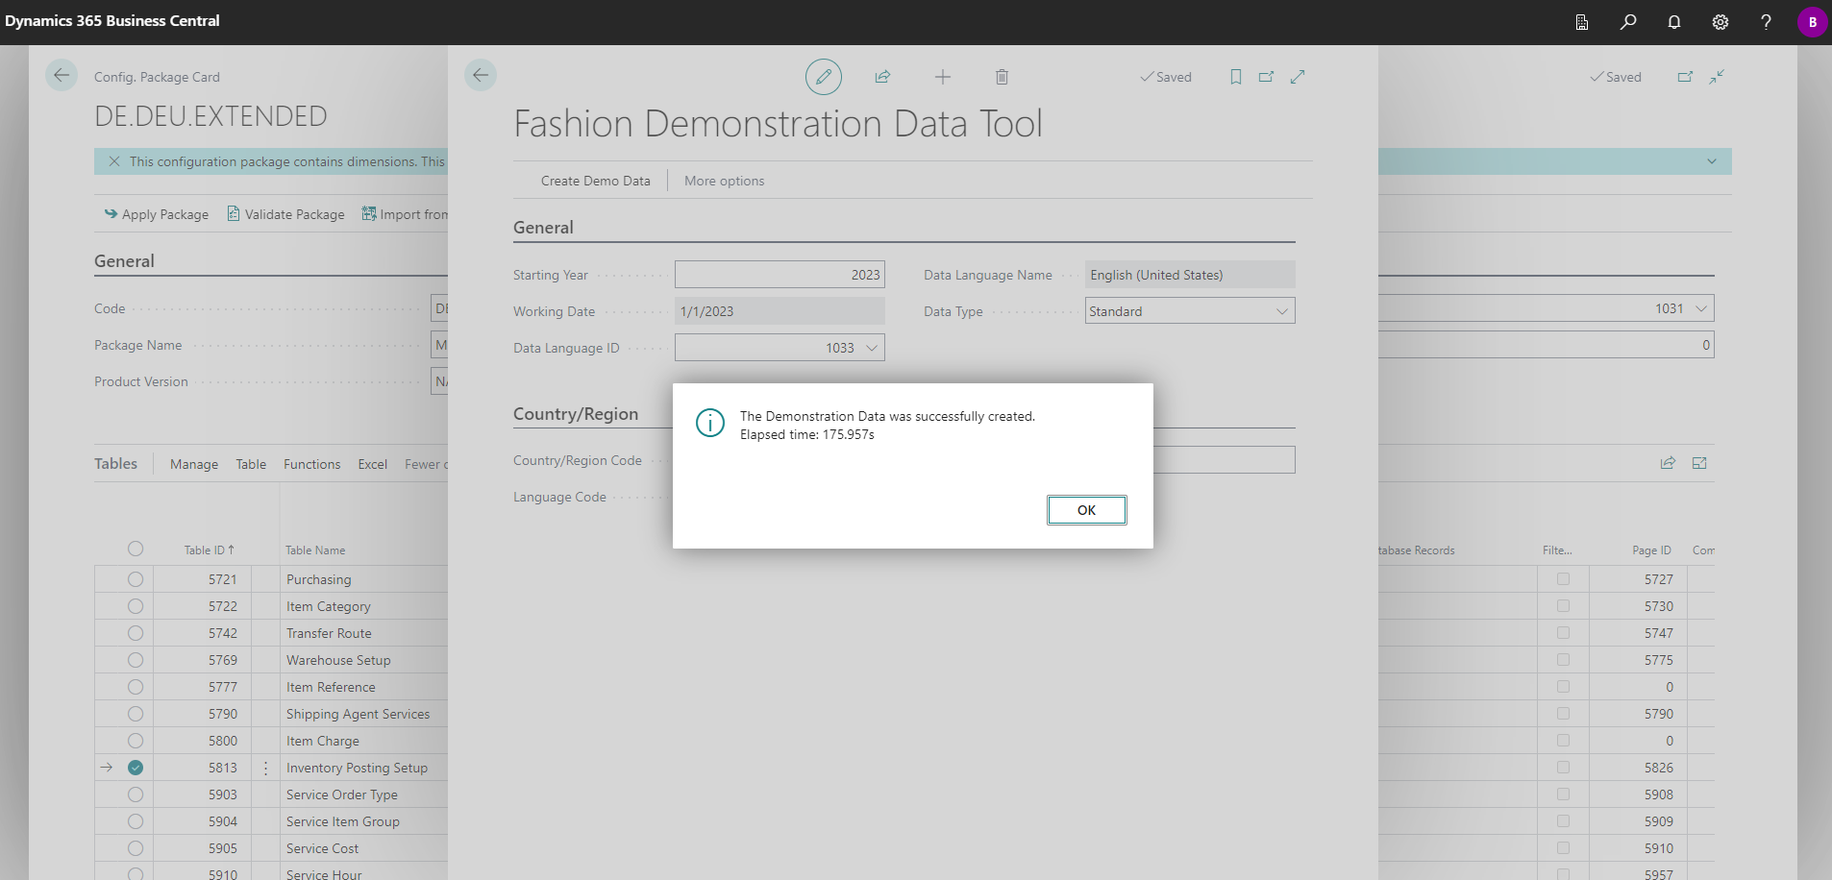
Task: Select the Edit pencil icon
Action: click(x=823, y=77)
